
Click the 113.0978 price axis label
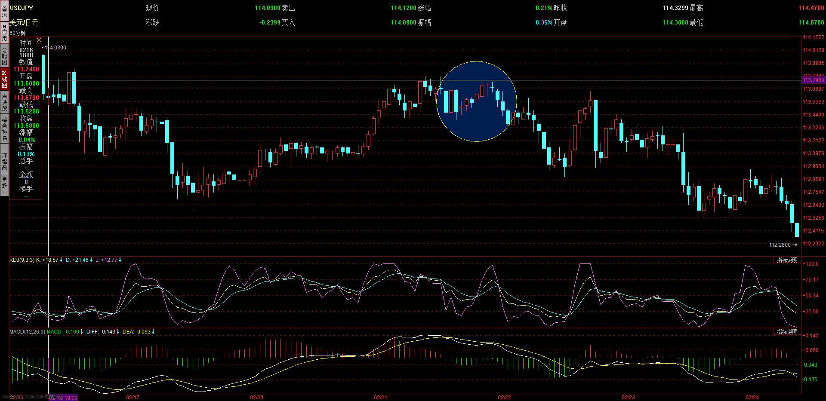814,153
